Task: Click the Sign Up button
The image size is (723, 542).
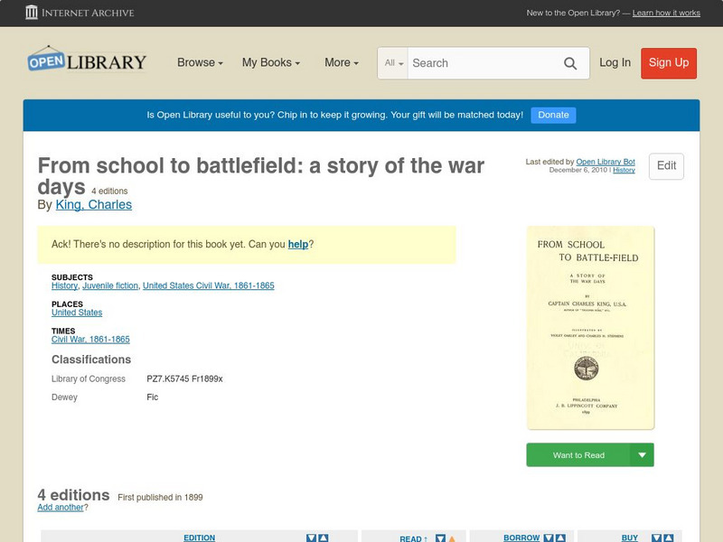Action: (x=668, y=63)
